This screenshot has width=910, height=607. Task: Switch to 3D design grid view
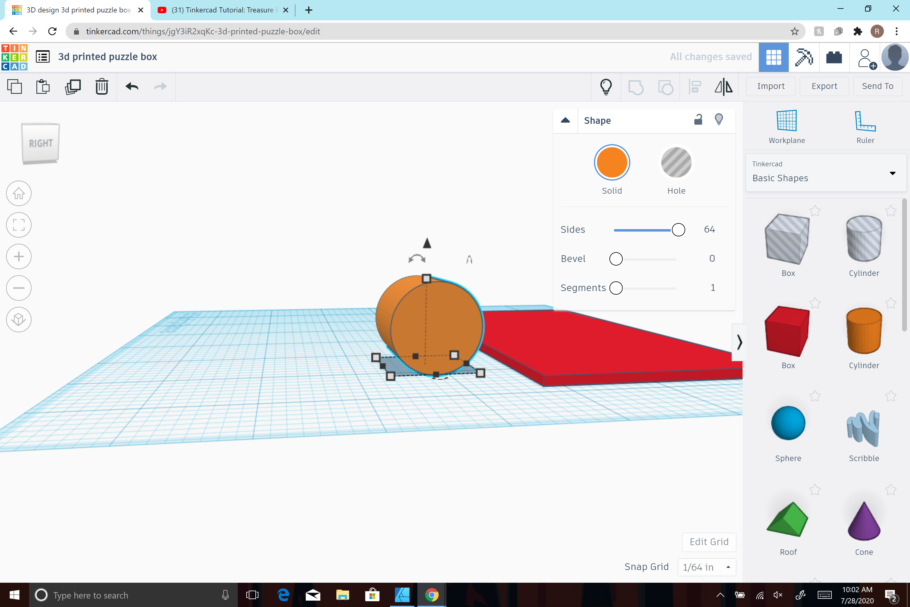[x=773, y=57]
